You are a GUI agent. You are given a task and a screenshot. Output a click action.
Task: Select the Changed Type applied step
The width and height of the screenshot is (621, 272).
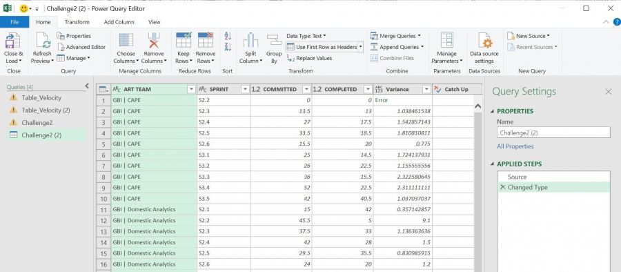(553, 187)
